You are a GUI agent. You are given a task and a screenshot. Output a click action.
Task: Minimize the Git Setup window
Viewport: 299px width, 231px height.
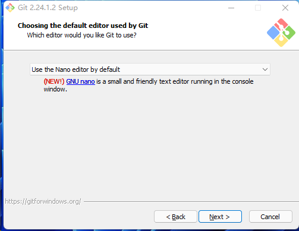(231, 8)
